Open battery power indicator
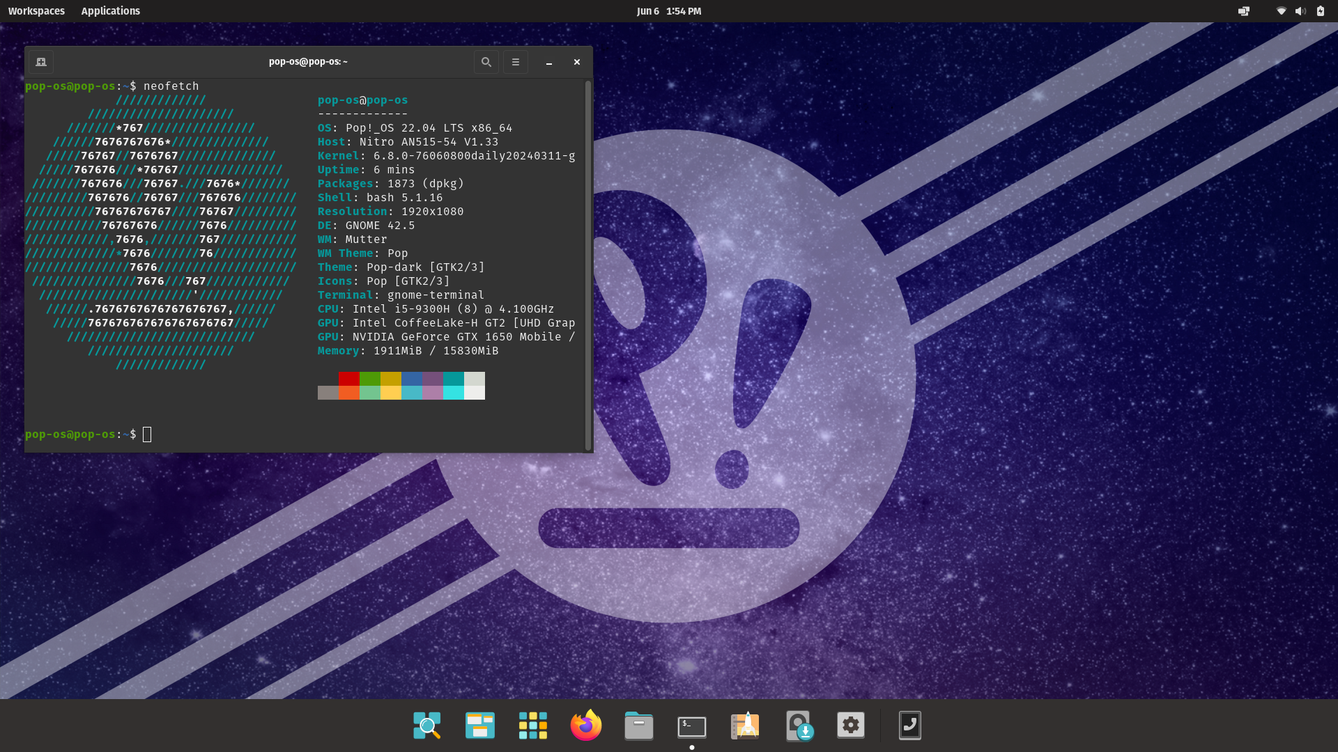Screen dimensions: 1338x752 pyautogui.click(x=1321, y=11)
